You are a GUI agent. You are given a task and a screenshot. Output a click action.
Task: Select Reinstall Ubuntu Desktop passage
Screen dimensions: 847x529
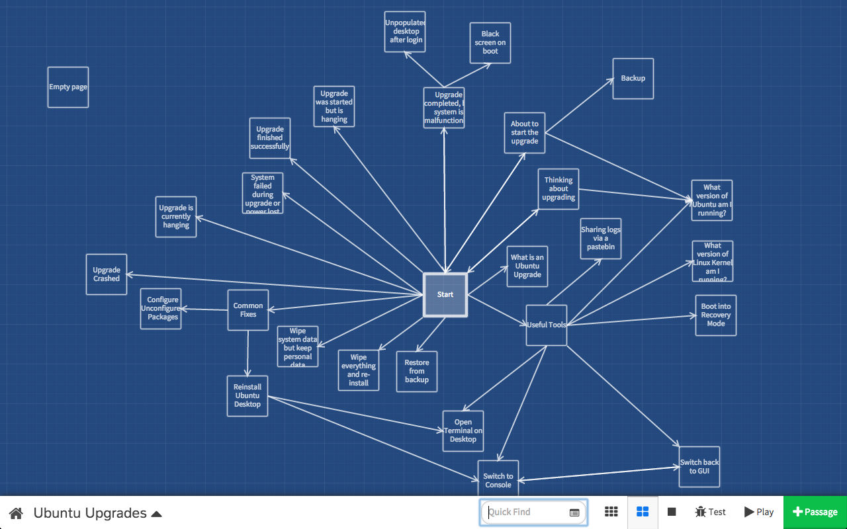[247, 396]
